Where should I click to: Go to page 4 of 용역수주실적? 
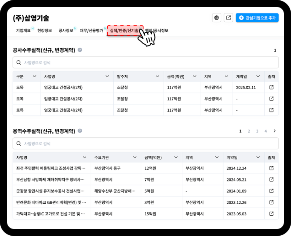click(x=265, y=131)
